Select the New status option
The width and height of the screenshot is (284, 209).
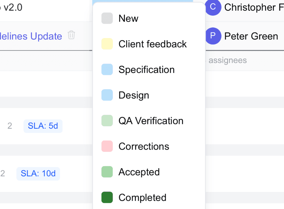click(x=128, y=18)
